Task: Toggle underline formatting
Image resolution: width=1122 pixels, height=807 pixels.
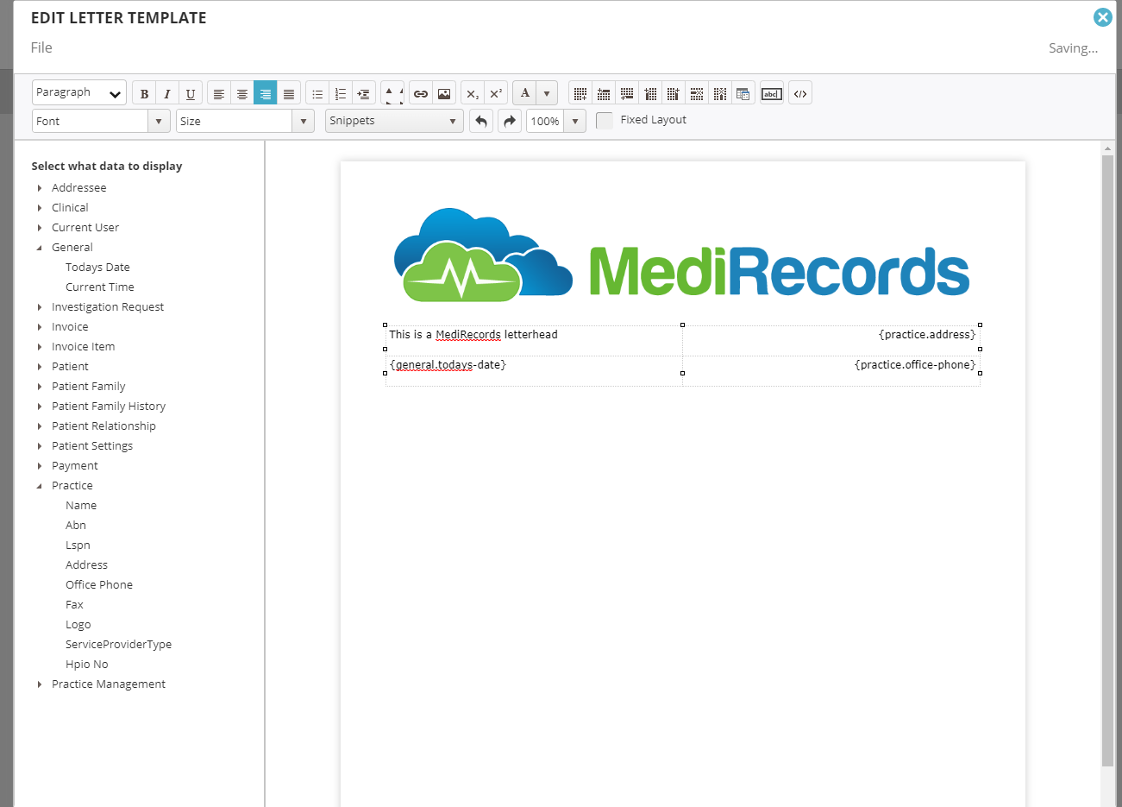Action: [x=191, y=93]
